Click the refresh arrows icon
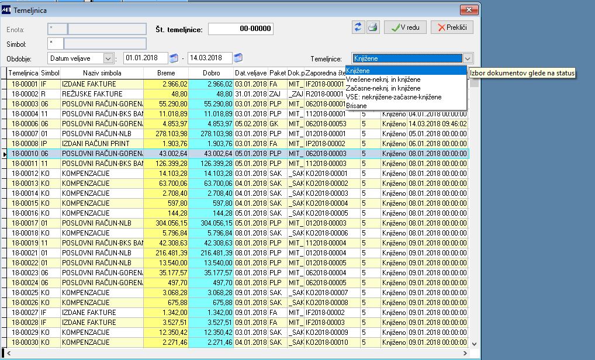The width and height of the screenshot is (595, 360). click(358, 27)
